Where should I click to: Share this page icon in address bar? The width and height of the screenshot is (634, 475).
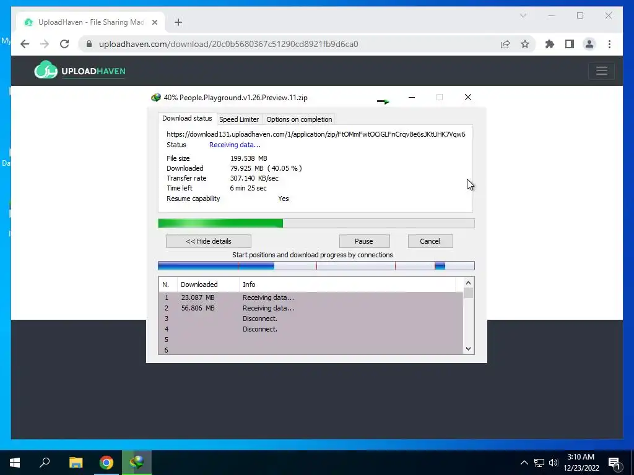(x=505, y=44)
